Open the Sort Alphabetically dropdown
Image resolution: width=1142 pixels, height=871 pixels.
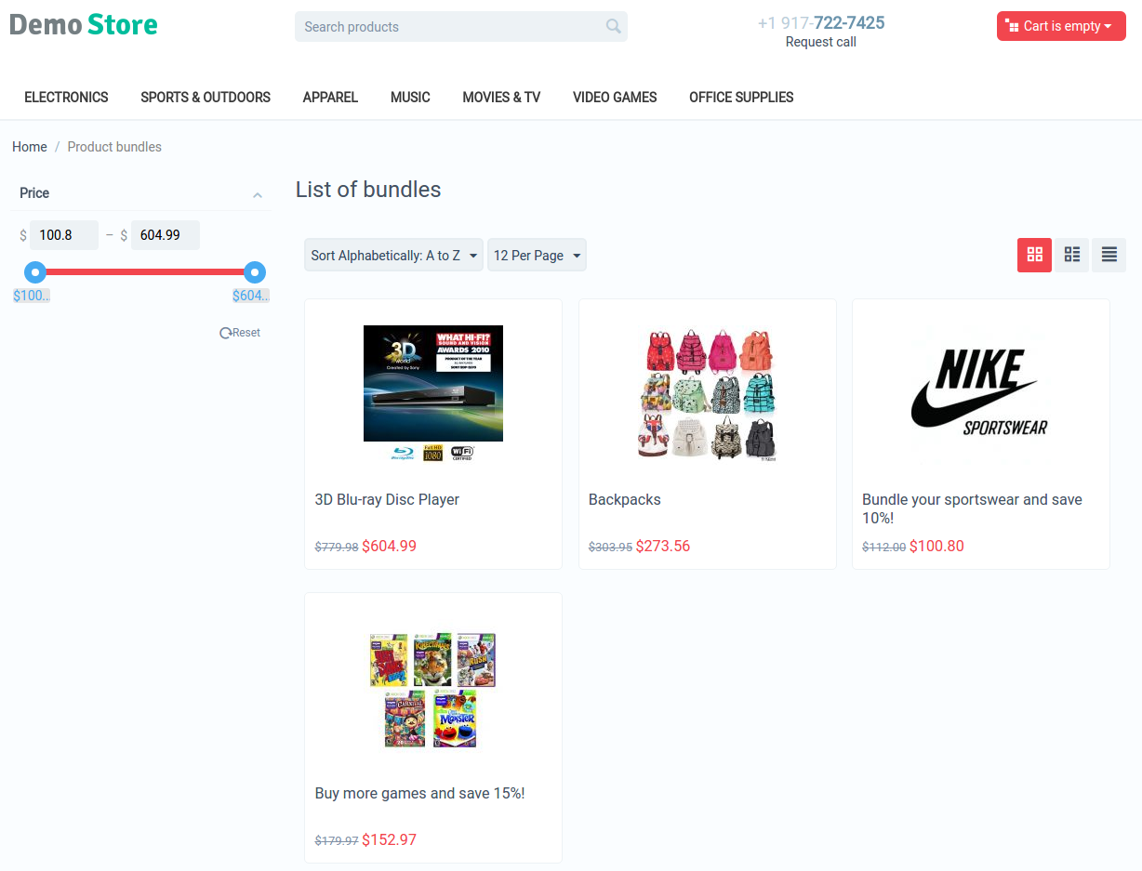click(x=393, y=256)
